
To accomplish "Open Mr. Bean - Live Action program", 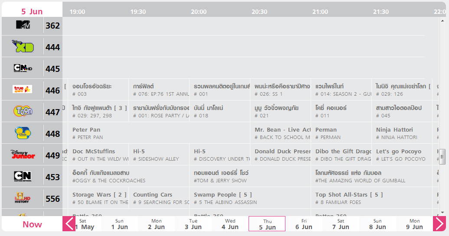I will pyautogui.click(x=280, y=133).
